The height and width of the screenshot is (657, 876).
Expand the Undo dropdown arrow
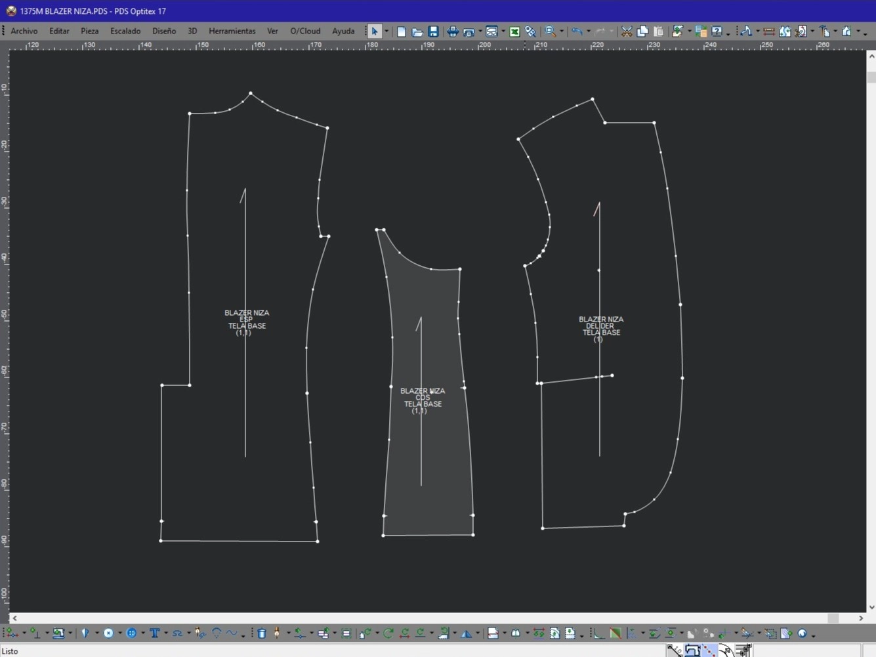pyautogui.click(x=588, y=32)
